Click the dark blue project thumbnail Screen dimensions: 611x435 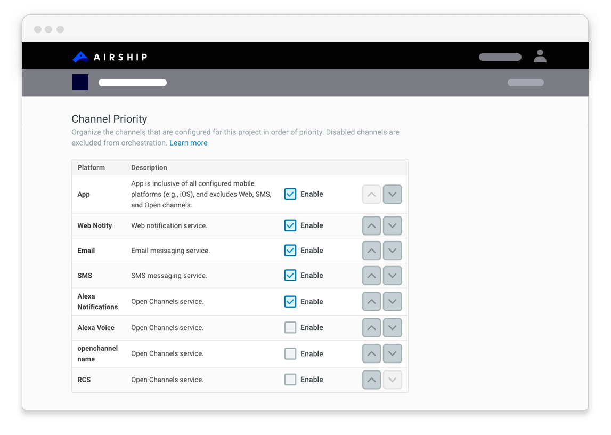click(x=80, y=82)
